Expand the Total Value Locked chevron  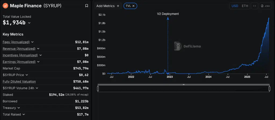pyautogui.click(x=29, y=23)
